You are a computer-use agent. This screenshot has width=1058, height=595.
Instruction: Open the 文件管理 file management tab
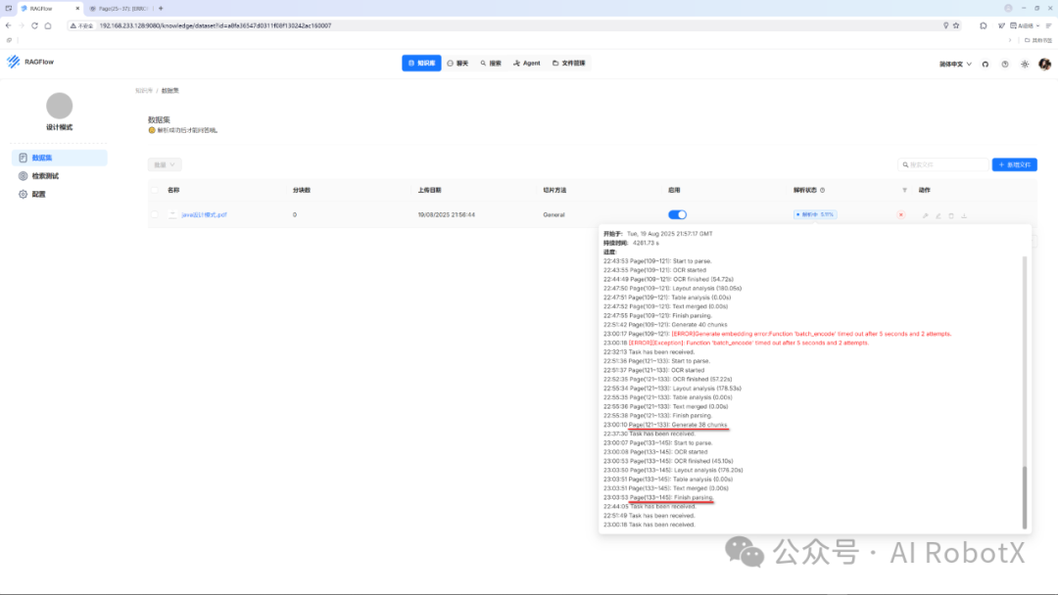tap(569, 64)
